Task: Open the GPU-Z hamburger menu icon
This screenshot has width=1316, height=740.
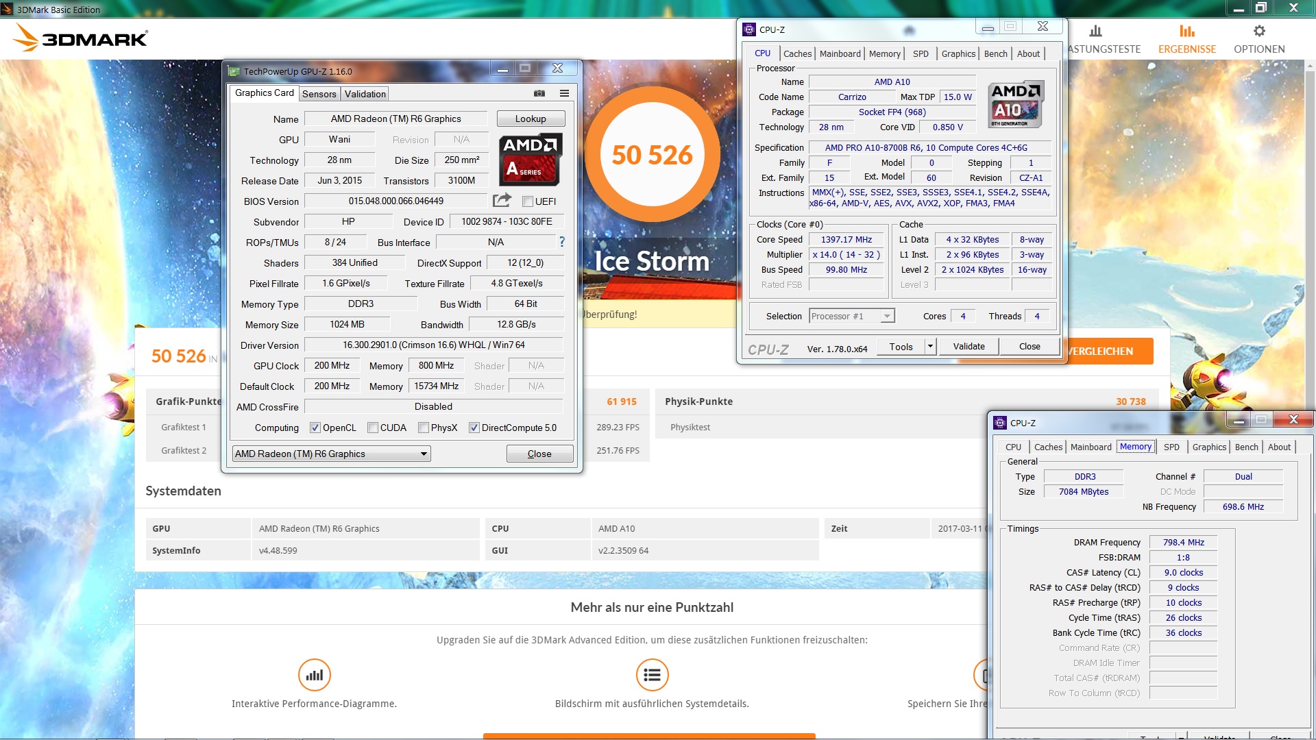Action: pos(564,93)
